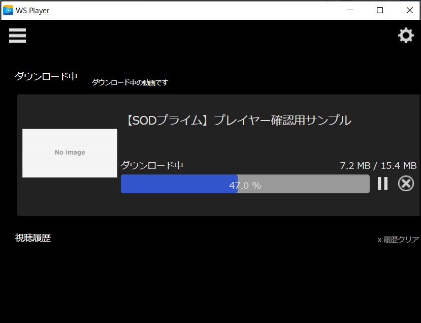Click the ダウンロード中の動画です text
The width and height of the screenshot is (421, 323).
[x=129, y=82]
